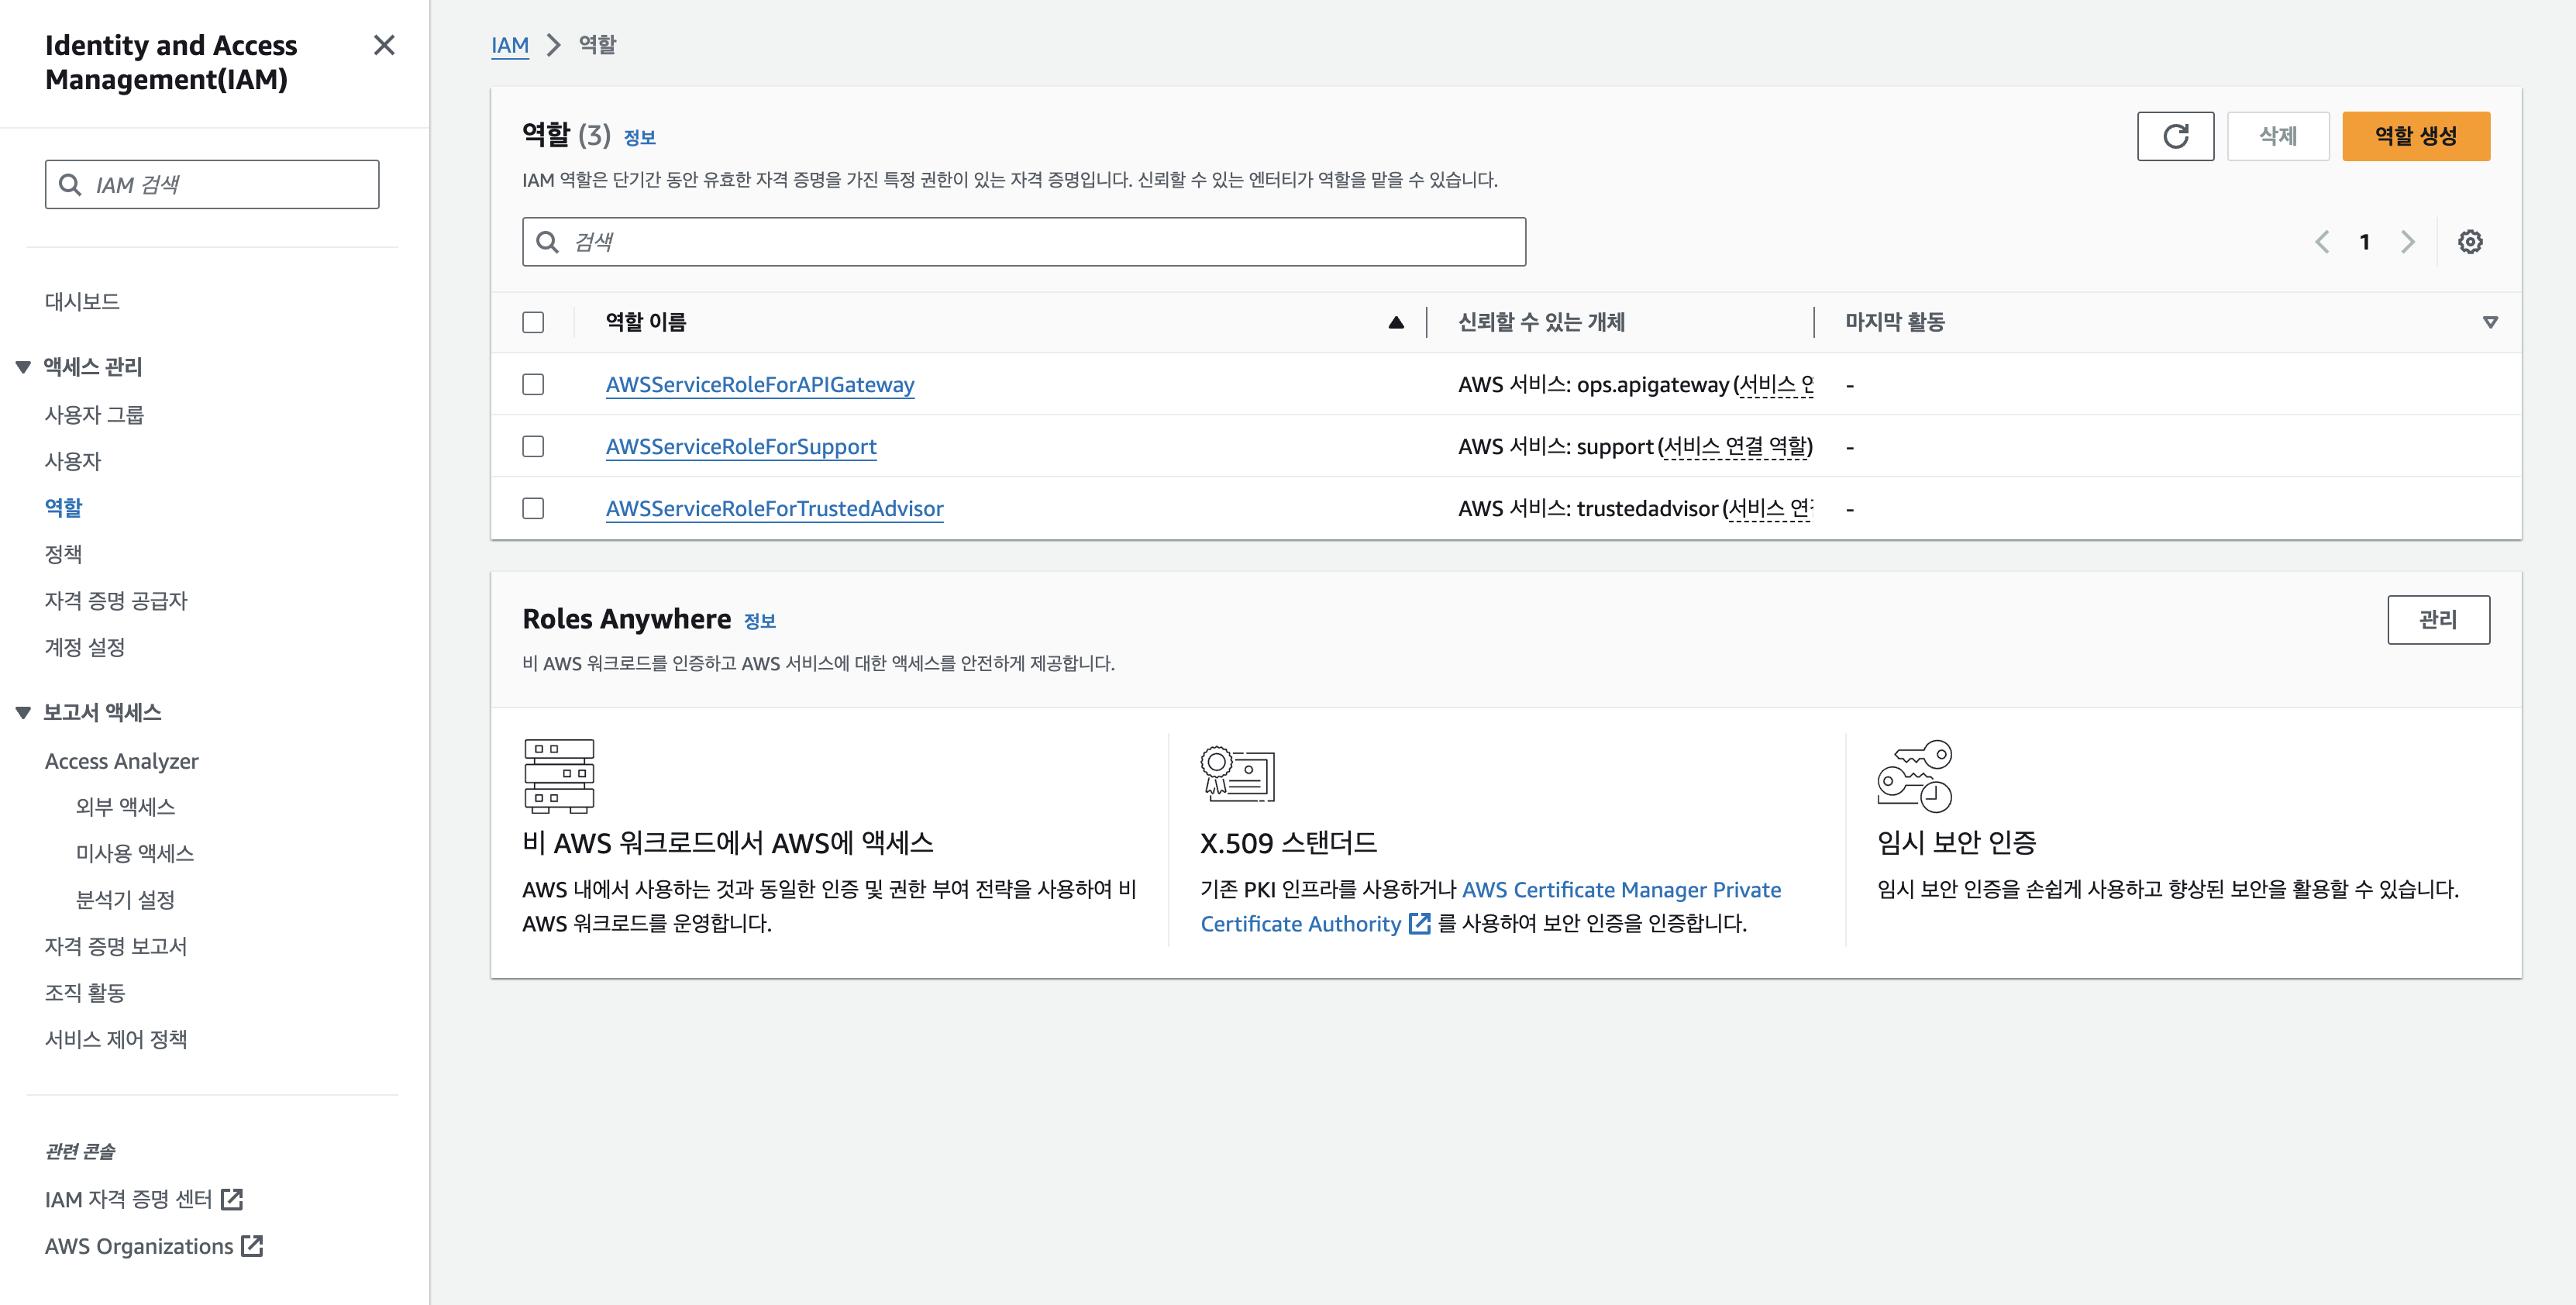Collapse the 액세스 관리 section
2576x1305 pixels.
[x=23, y=367]
